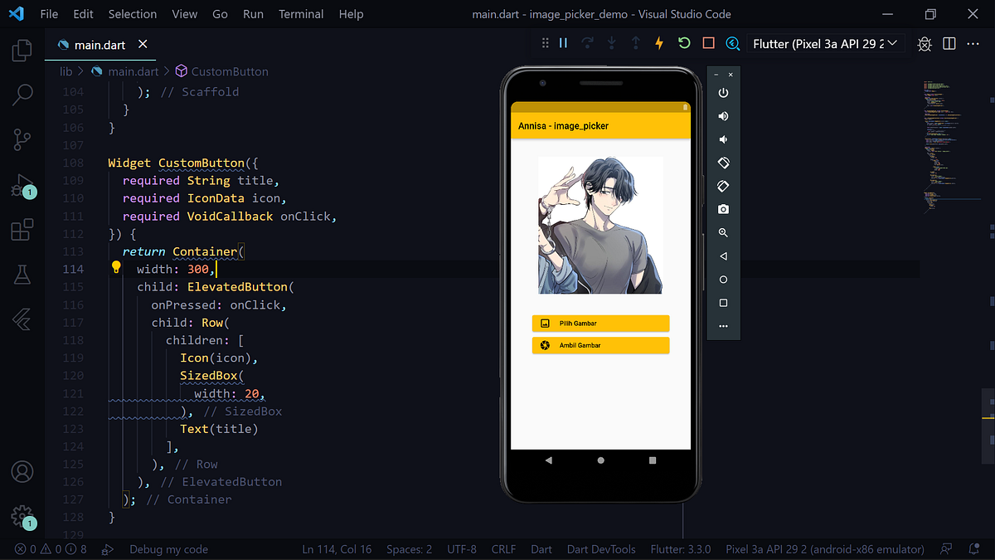Image resolution: width=995 pixels, height=560 pixels.
Task: Click the quick fix lightbulb on line 114
Action: (x=116, y=267)
